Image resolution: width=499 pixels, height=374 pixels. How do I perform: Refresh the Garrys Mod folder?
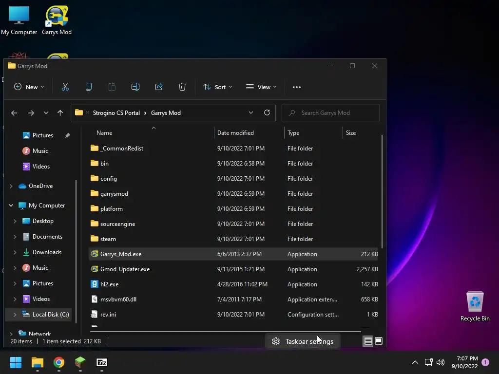click(267, 112)
